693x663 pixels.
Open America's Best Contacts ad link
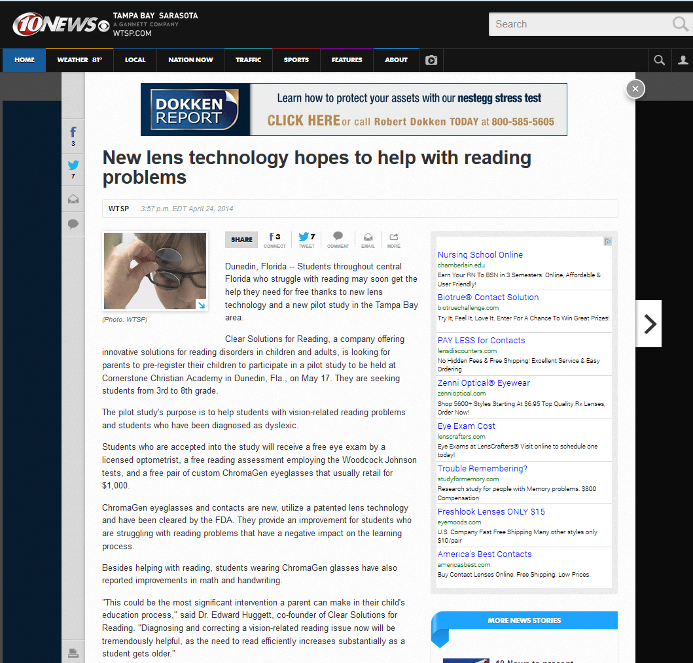(484, 554)
